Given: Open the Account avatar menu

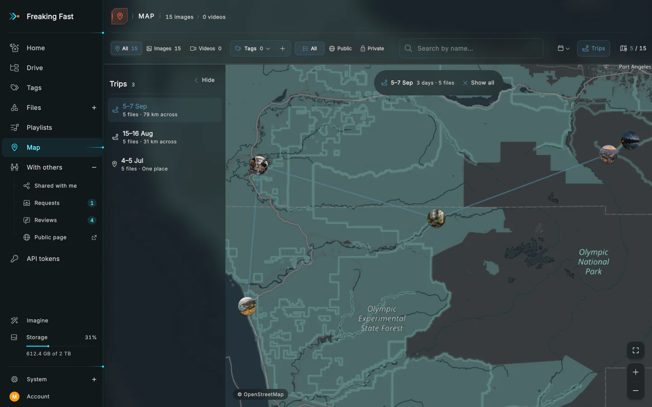Looking at the screenshot, I should click(x=14, y=397).
